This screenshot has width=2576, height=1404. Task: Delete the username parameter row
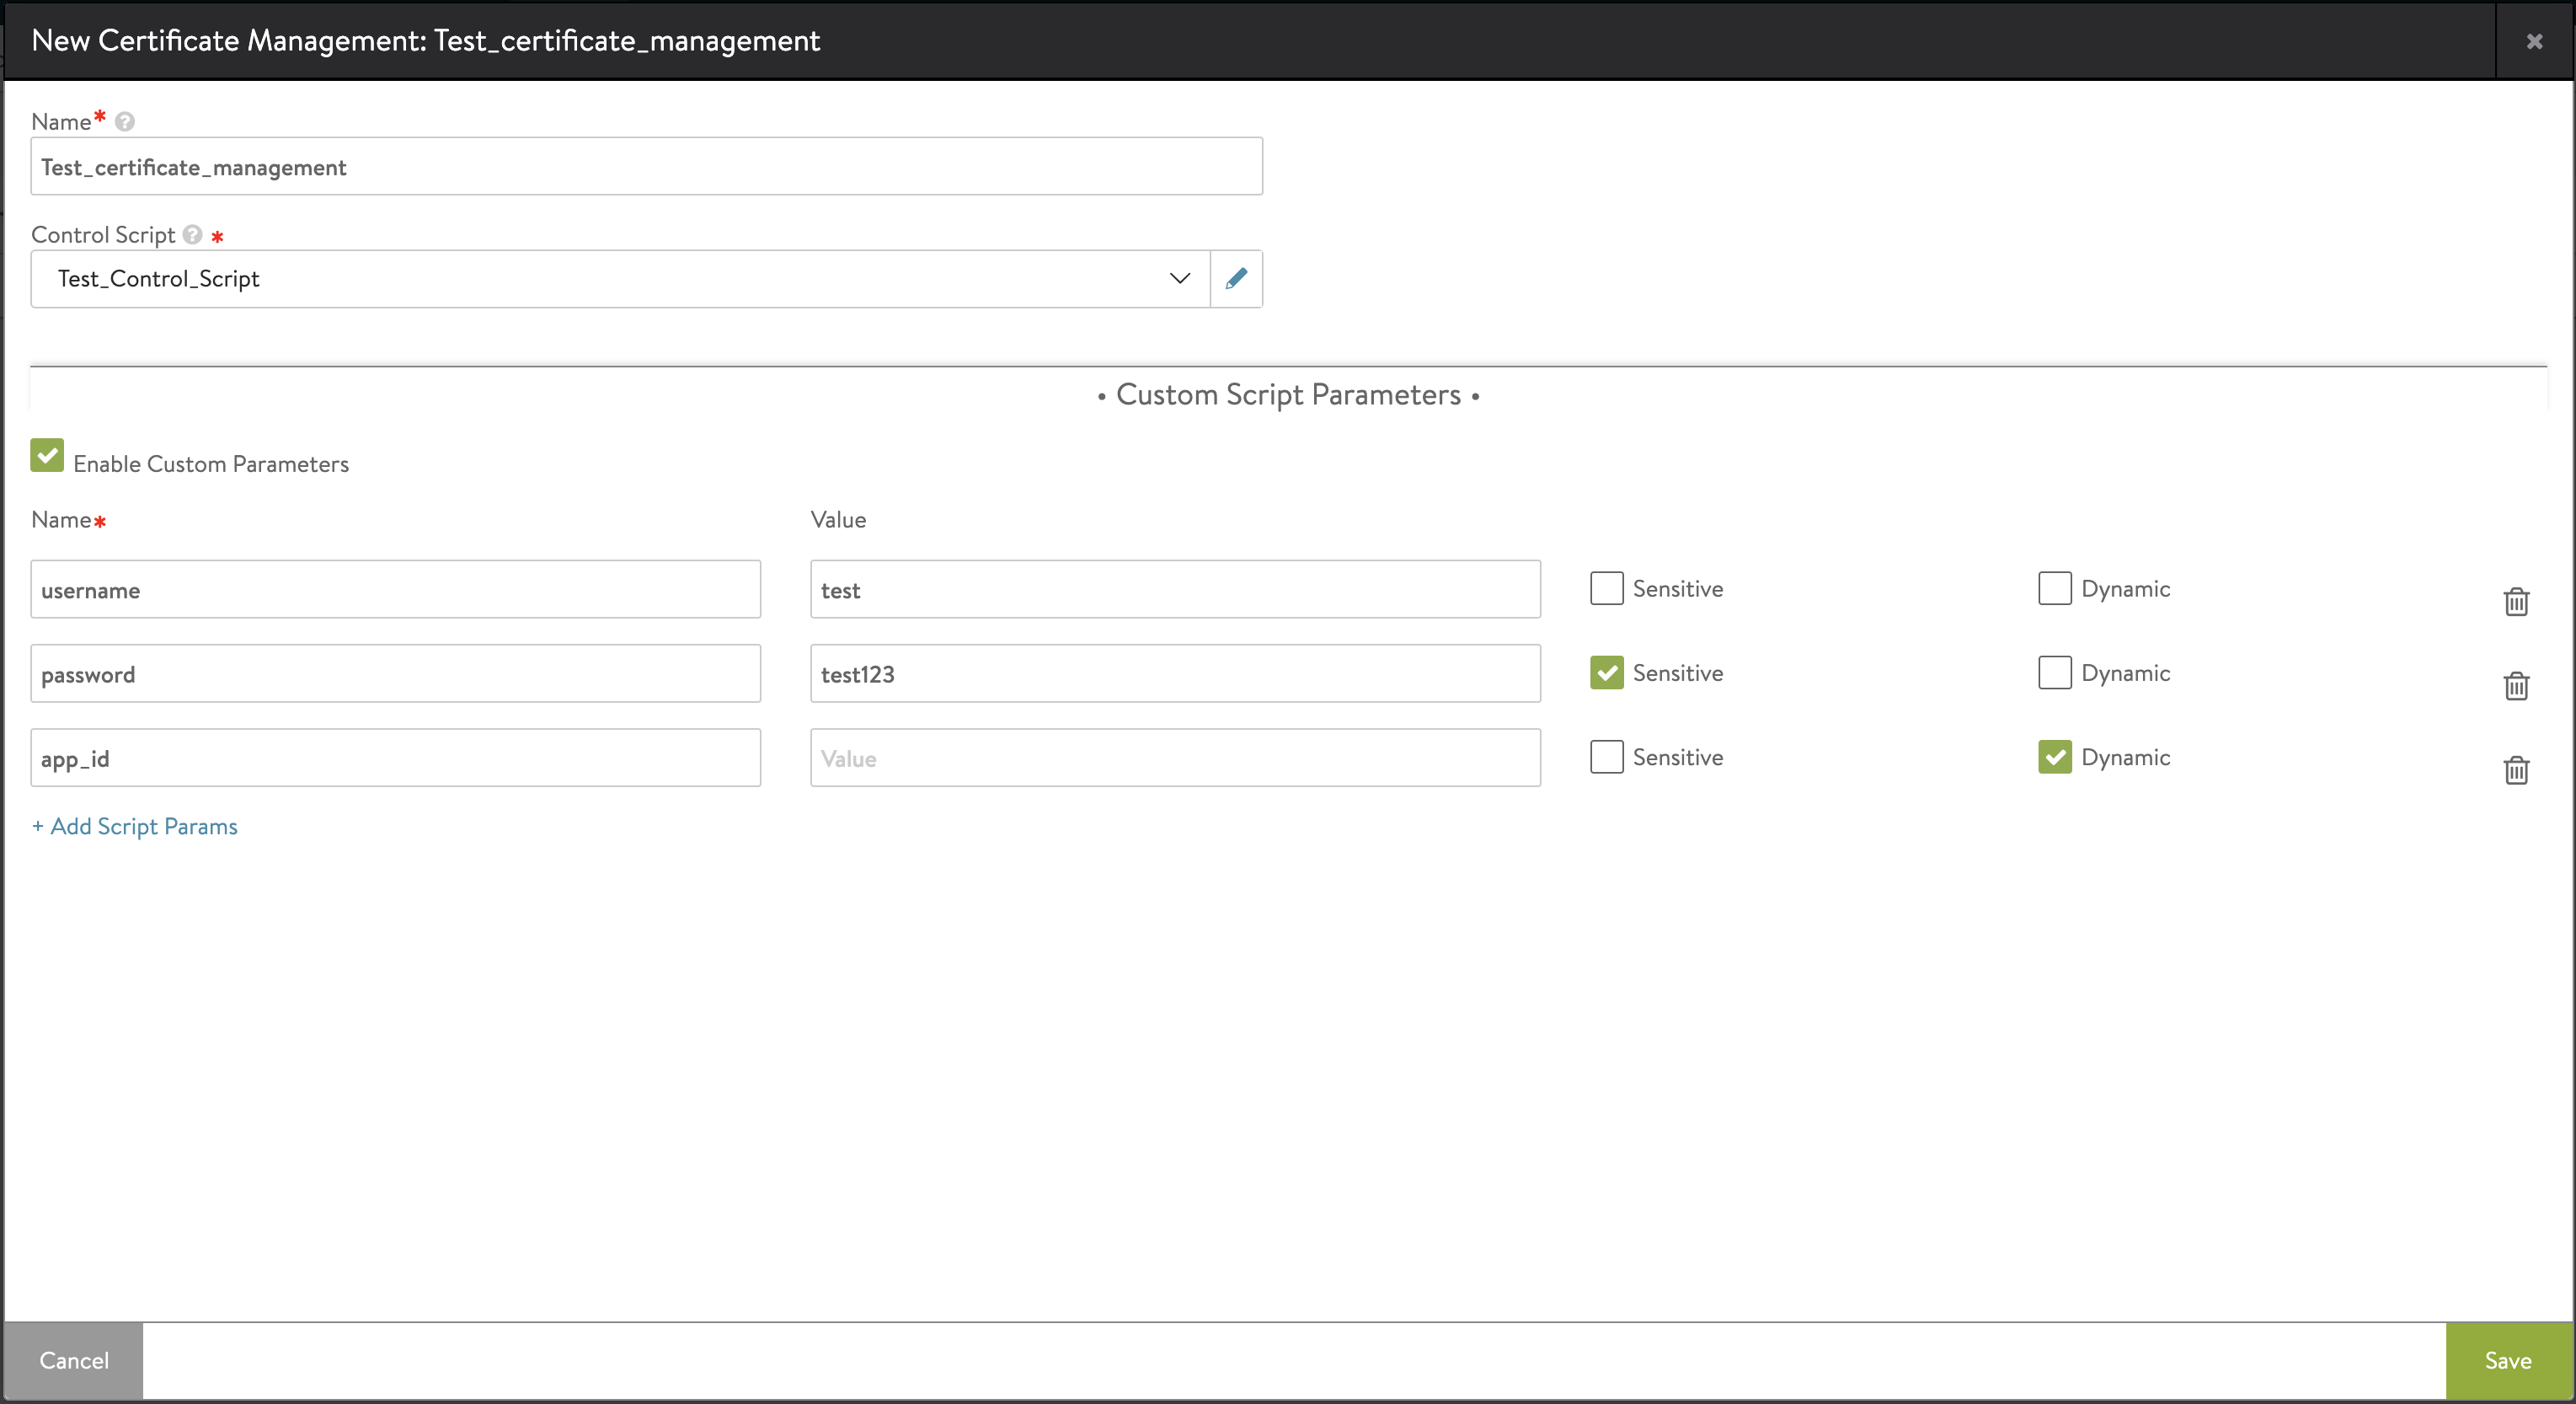point(2516,602)
